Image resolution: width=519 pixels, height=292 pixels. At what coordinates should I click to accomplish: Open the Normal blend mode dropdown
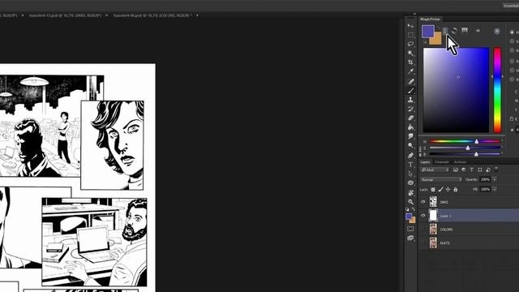click(x=441, y=179)
